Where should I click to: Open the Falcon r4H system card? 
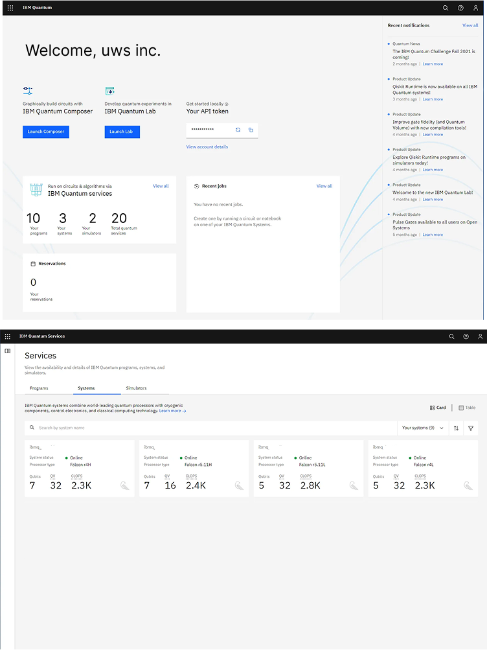tap(80, 469)
